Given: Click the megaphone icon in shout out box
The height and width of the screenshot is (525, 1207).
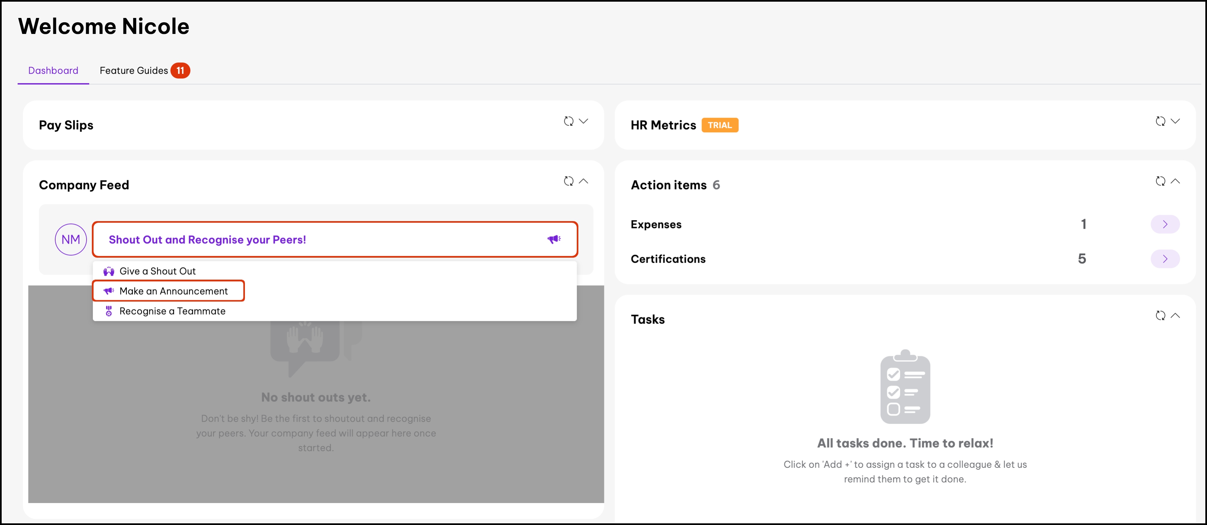Looking at the screenshot, I should pyautogui.click(x=554, y=239).
